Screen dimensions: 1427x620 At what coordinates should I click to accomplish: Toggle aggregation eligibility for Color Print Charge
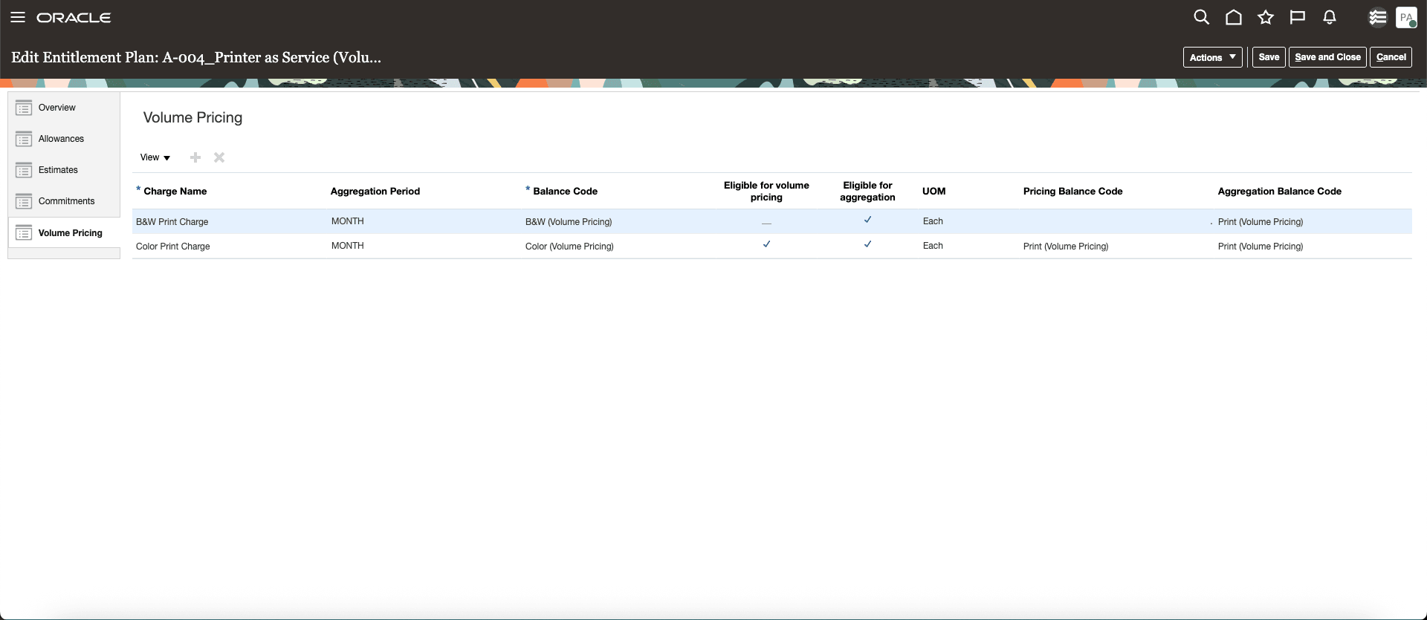coord(867,244)
